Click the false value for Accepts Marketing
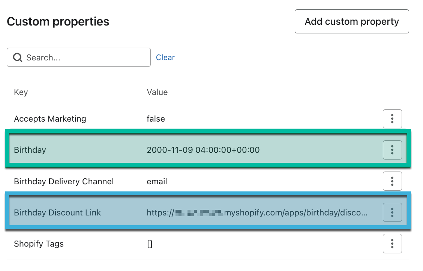The width and height of the screenshot is (423, 271). [x=156, y=119]
